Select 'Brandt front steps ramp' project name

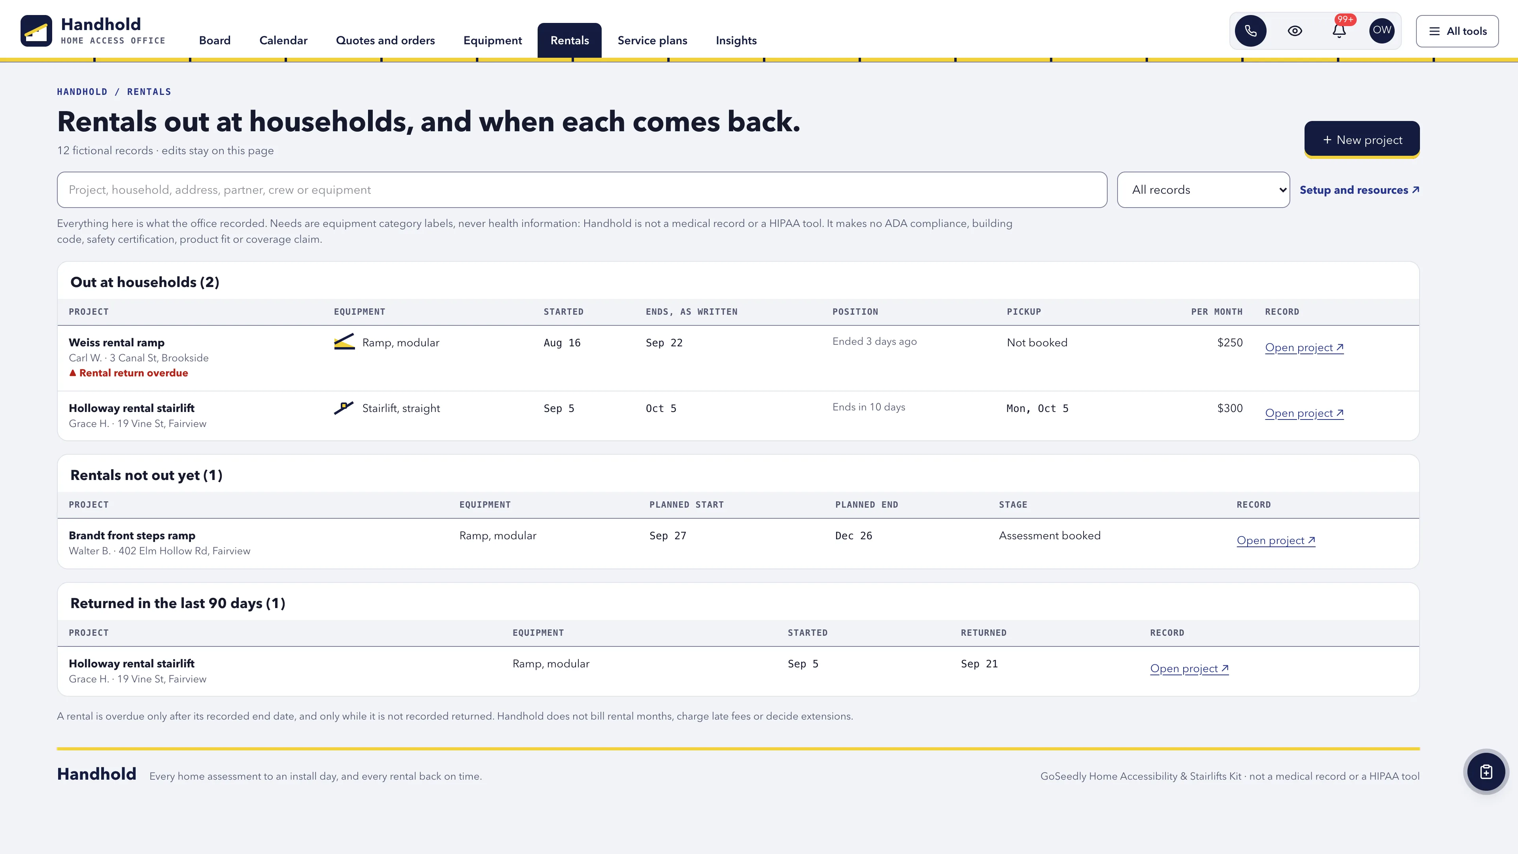[132, 535]
